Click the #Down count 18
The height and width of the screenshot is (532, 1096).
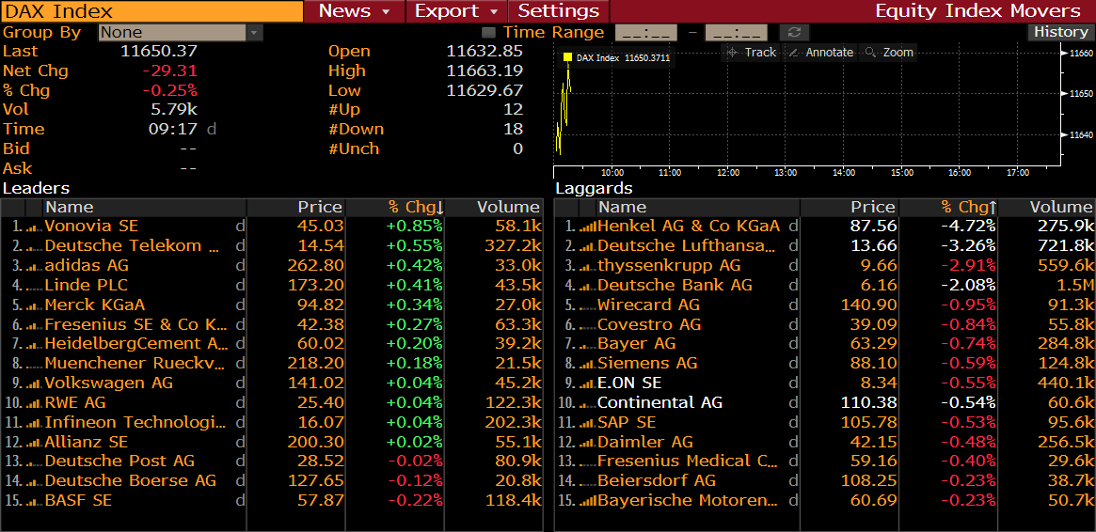tap(513, 129)
